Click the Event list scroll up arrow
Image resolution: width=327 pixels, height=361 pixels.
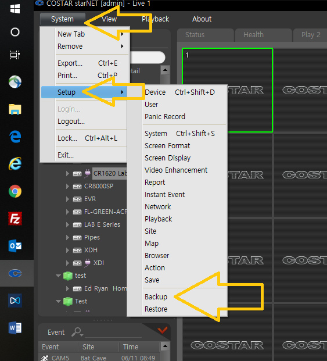click(165, 346)
